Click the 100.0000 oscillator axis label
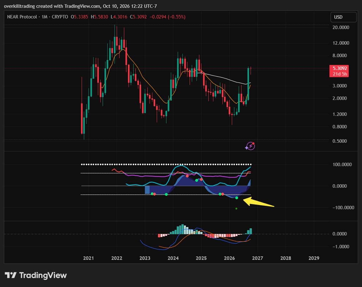The height and width of the screenshot is (287, 362). coord(342,164)
